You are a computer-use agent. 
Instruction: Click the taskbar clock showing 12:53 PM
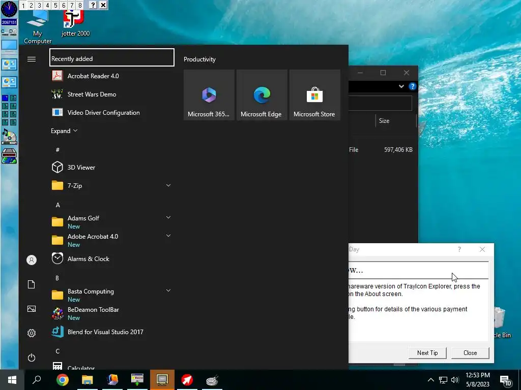(477, 380)
